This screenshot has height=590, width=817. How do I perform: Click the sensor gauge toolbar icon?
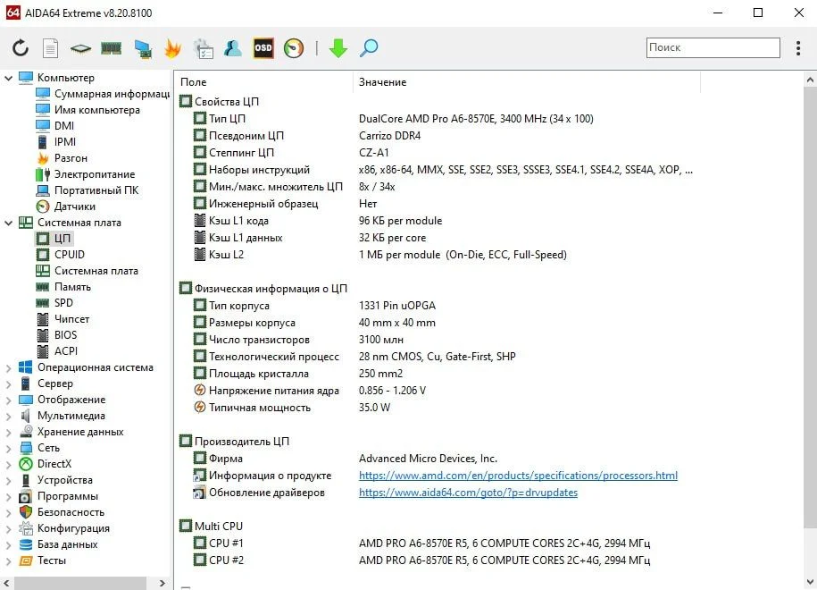tap(294, 48)
